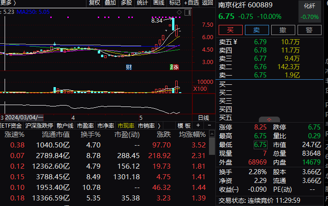The height and width of the screenshot is (206, 328).
Task: Open the 化纤 sector badge
Action: point(310,11)
